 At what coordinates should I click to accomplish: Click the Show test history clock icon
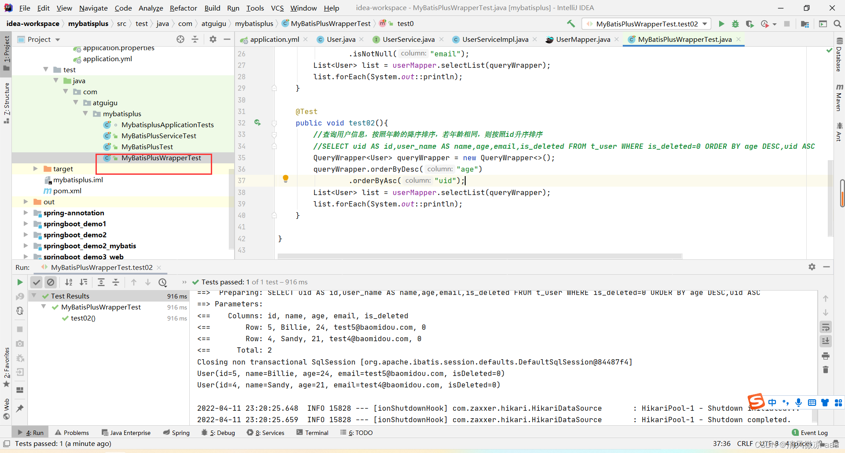(x=163, y=282)
